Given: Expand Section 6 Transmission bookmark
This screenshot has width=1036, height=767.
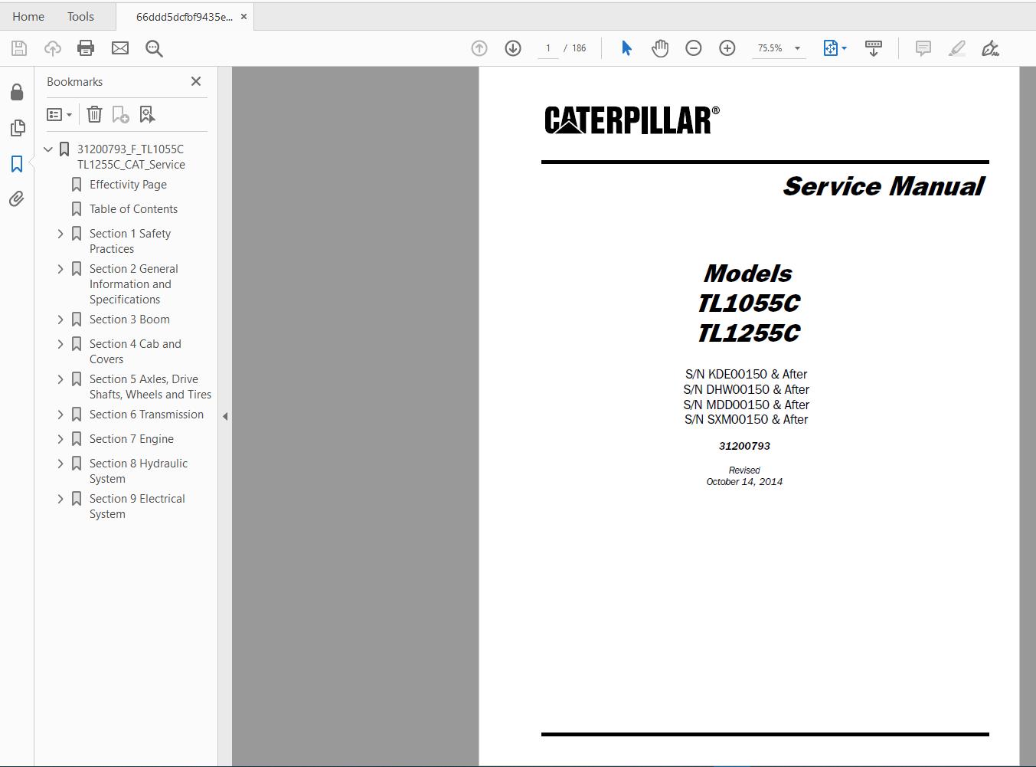Looking at the screenshot, I should coord(60,415).
